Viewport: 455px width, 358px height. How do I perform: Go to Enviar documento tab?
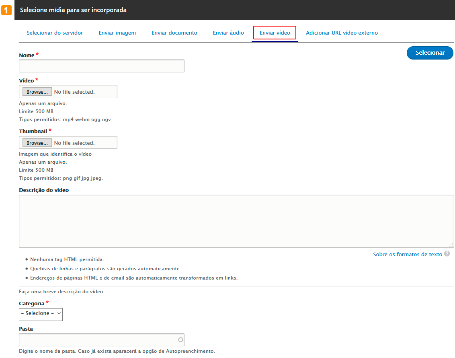(x=174, y=33)
